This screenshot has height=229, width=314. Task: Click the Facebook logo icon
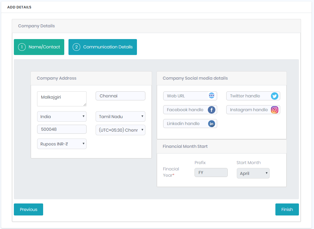tap(211, 110)
